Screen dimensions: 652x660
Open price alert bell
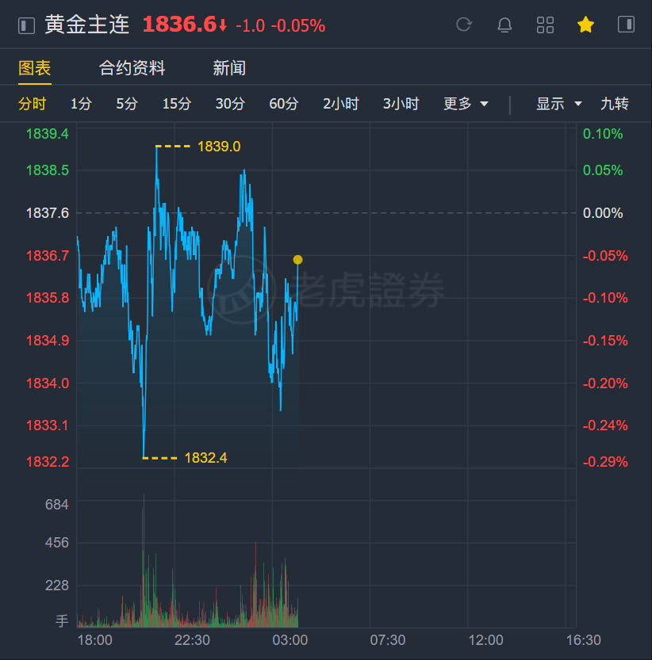tap(504, 25)
